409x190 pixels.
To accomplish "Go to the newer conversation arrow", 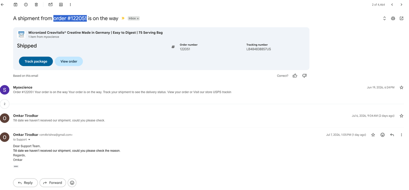I will coord(392,5).
